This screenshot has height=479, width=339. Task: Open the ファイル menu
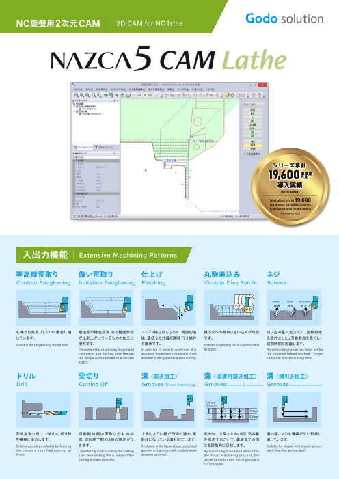[78, 90]
